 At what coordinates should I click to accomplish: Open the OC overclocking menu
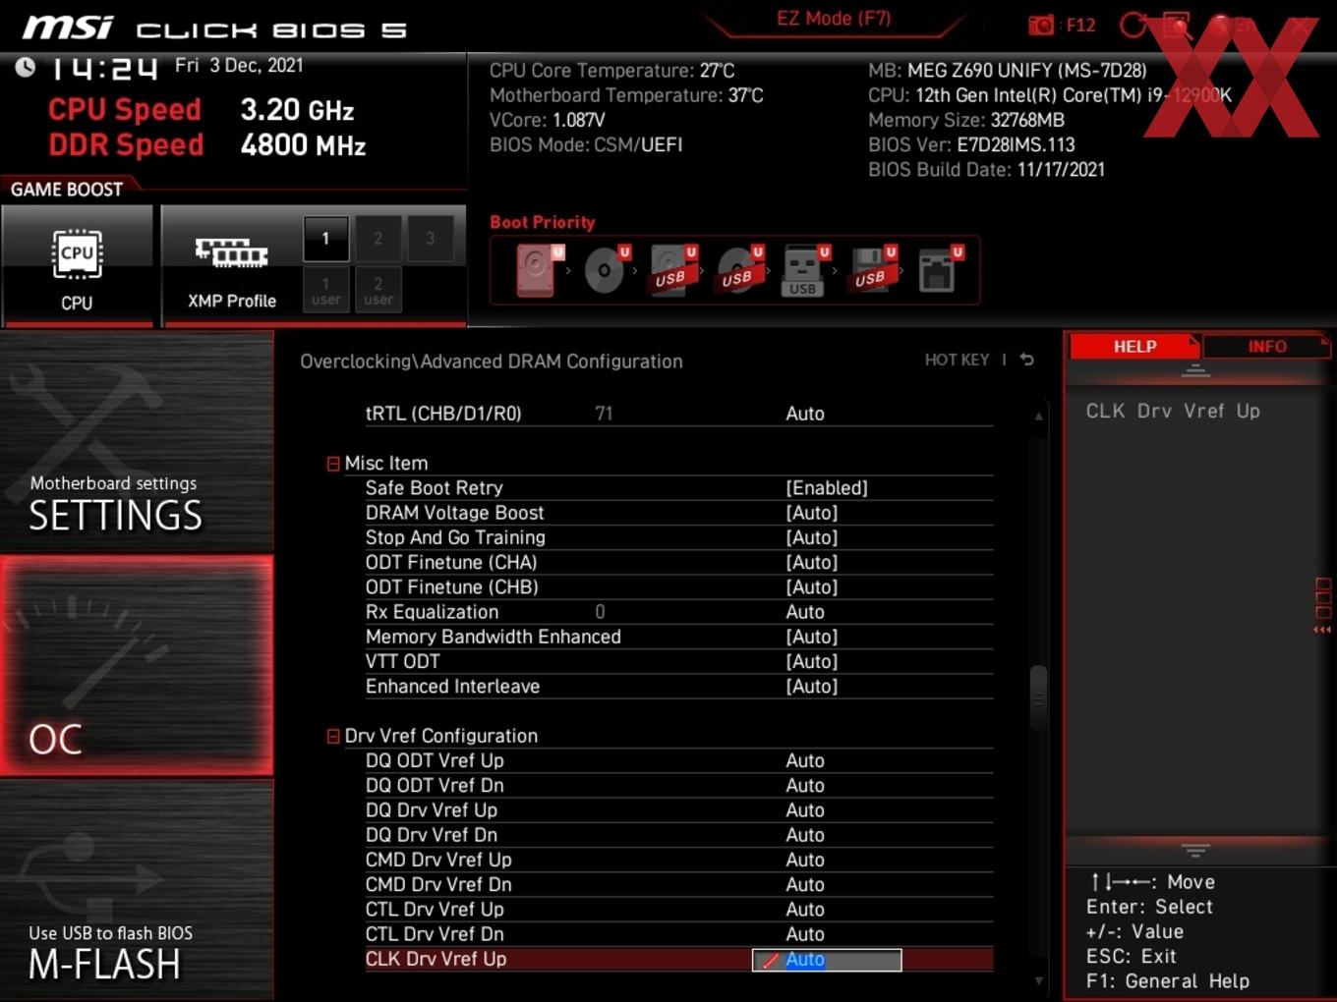(137, 666)
